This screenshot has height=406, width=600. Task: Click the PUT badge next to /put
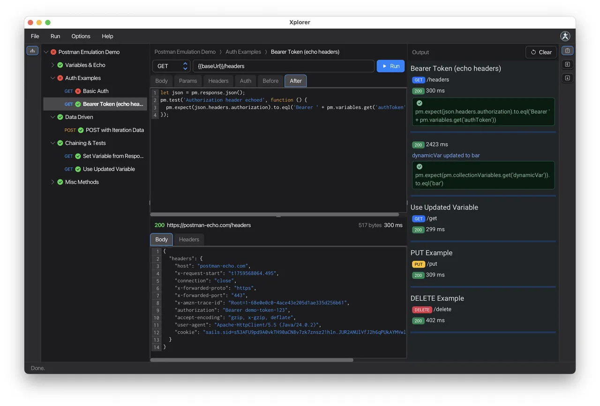click(419, 264)
